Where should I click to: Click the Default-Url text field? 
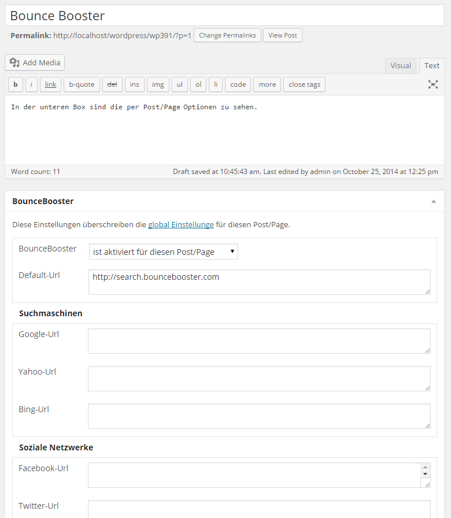(260, 282)
